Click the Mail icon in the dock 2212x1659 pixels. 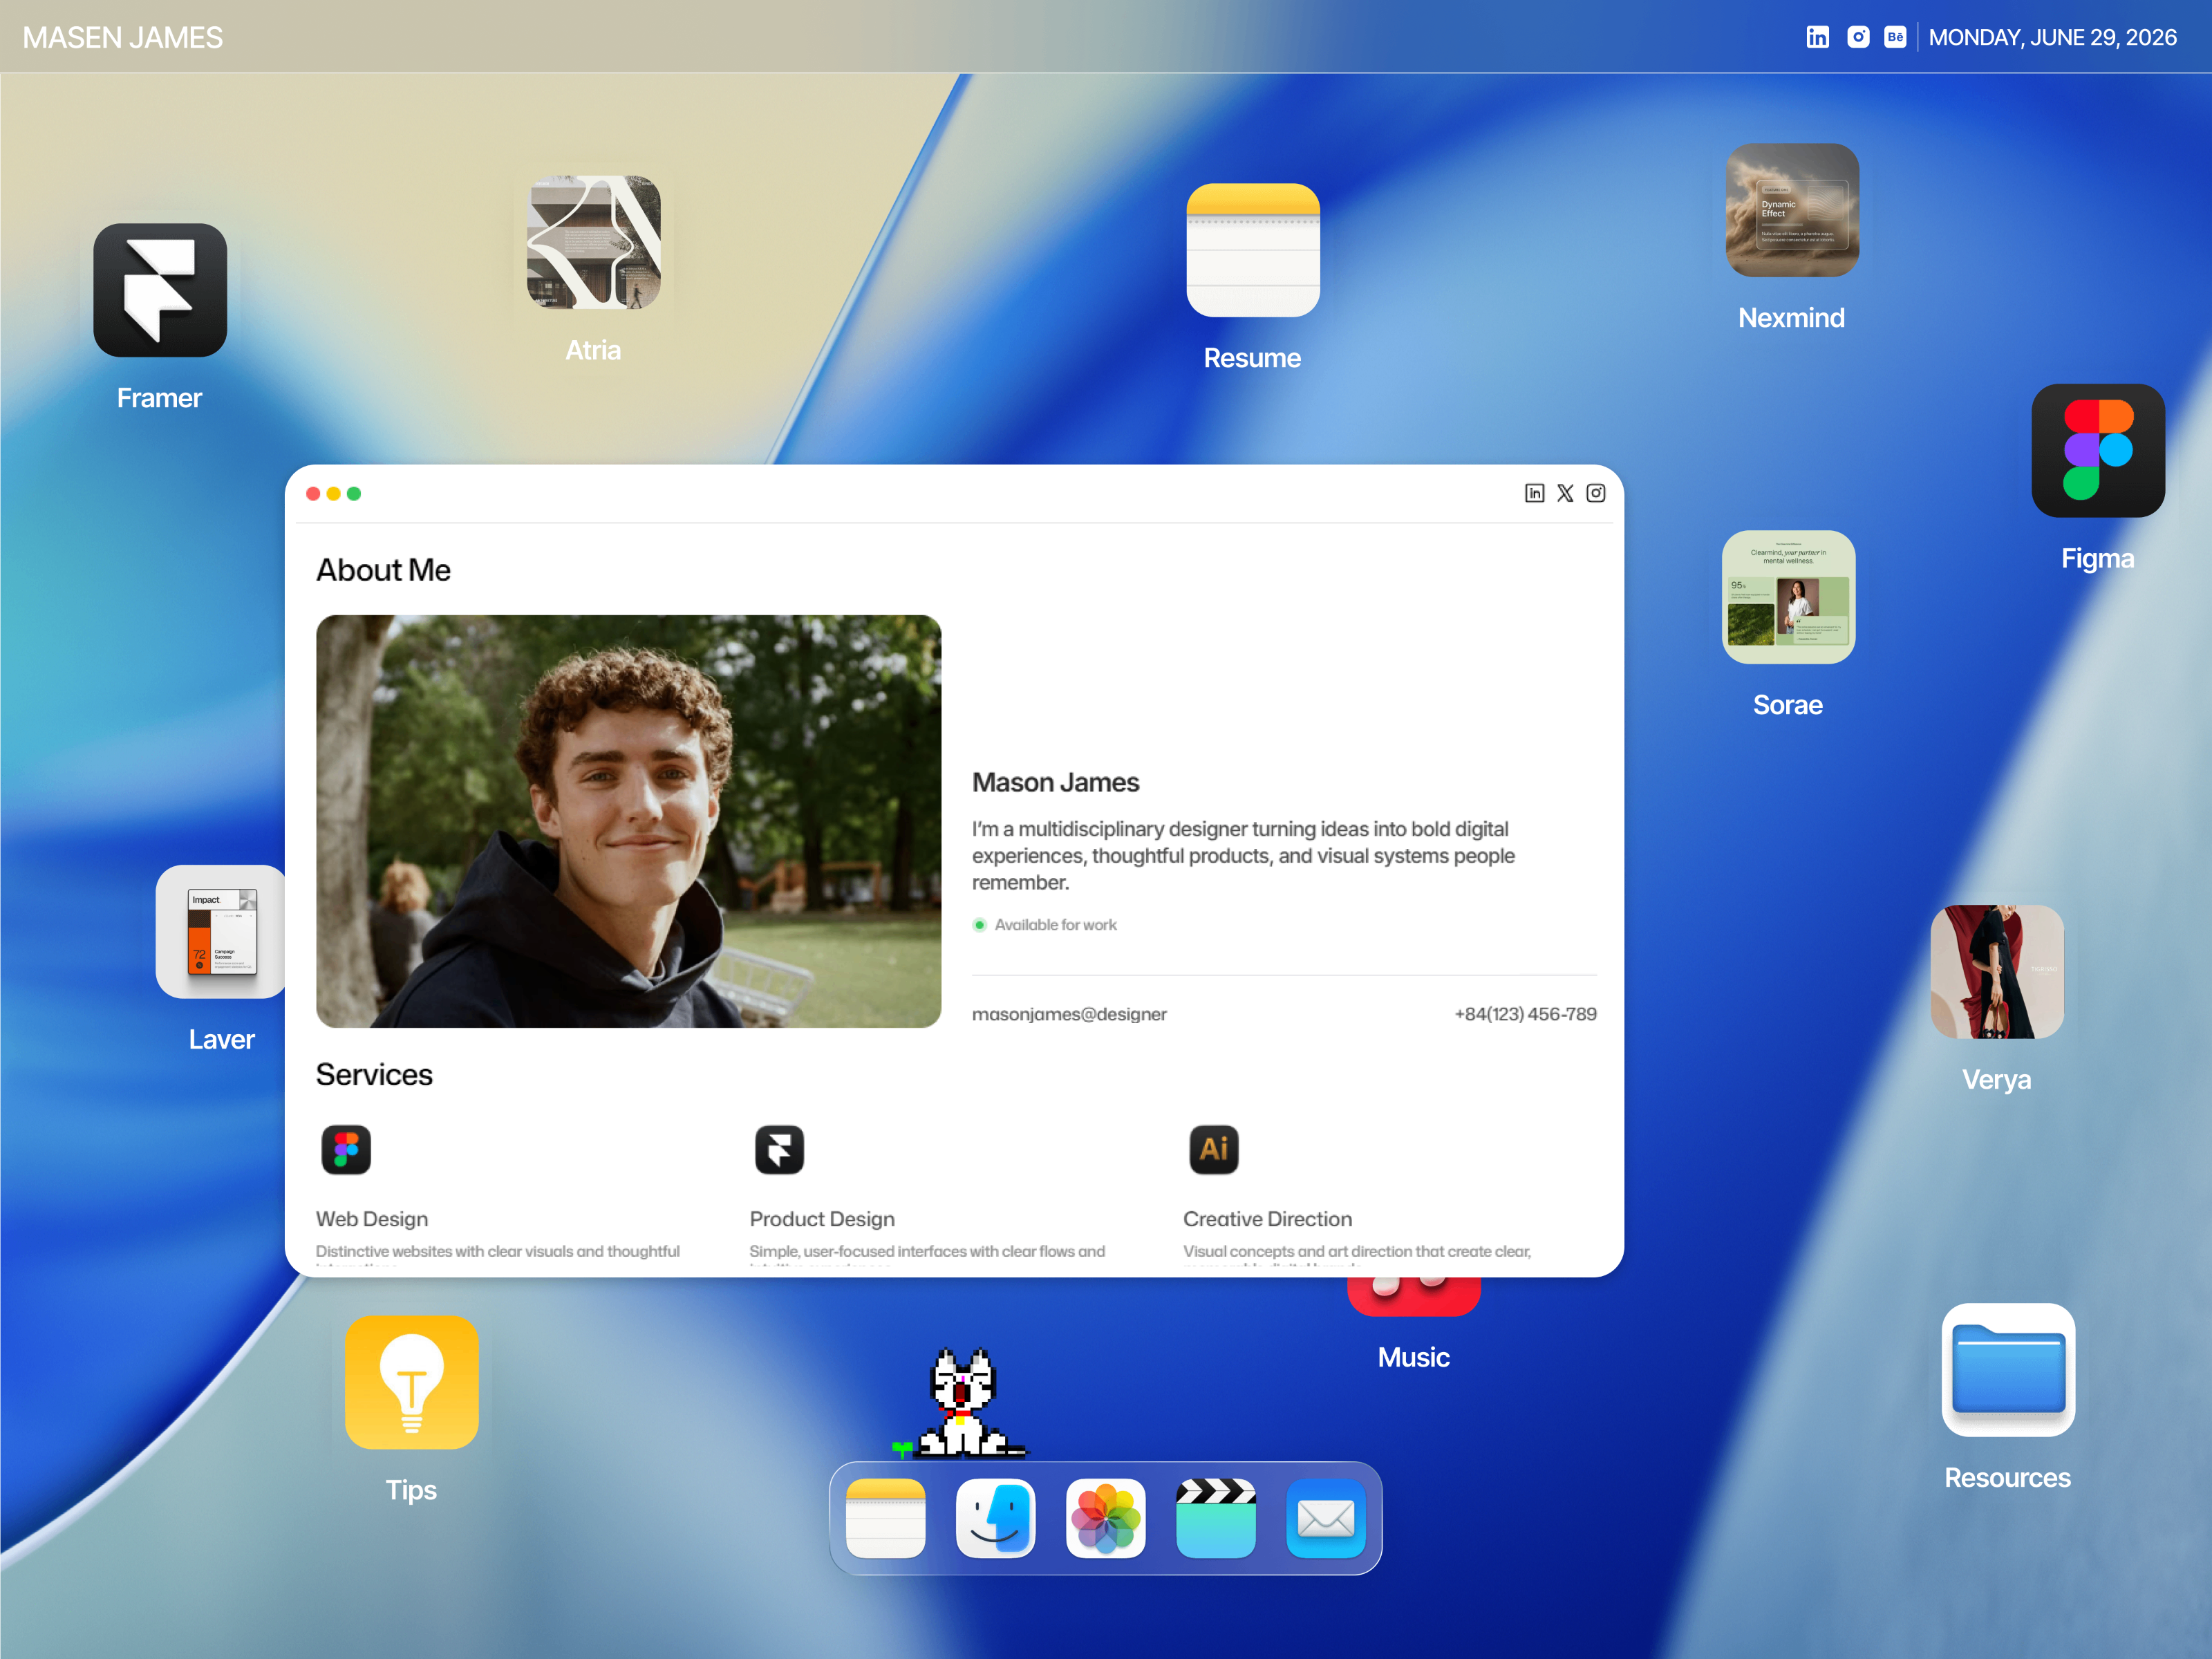[x=1326, y=1518]
